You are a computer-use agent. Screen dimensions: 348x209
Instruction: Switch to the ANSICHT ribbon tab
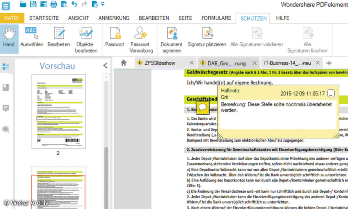[79, 18]
